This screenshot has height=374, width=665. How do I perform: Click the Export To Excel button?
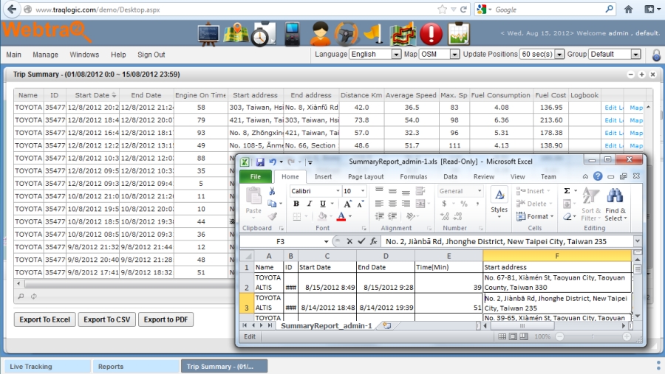(44, 319)
